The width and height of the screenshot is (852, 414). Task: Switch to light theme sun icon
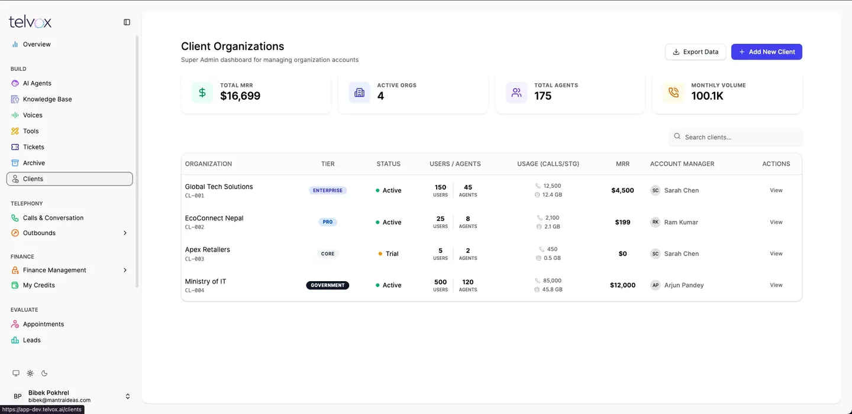pyautogui.click(x=30, y=373)
